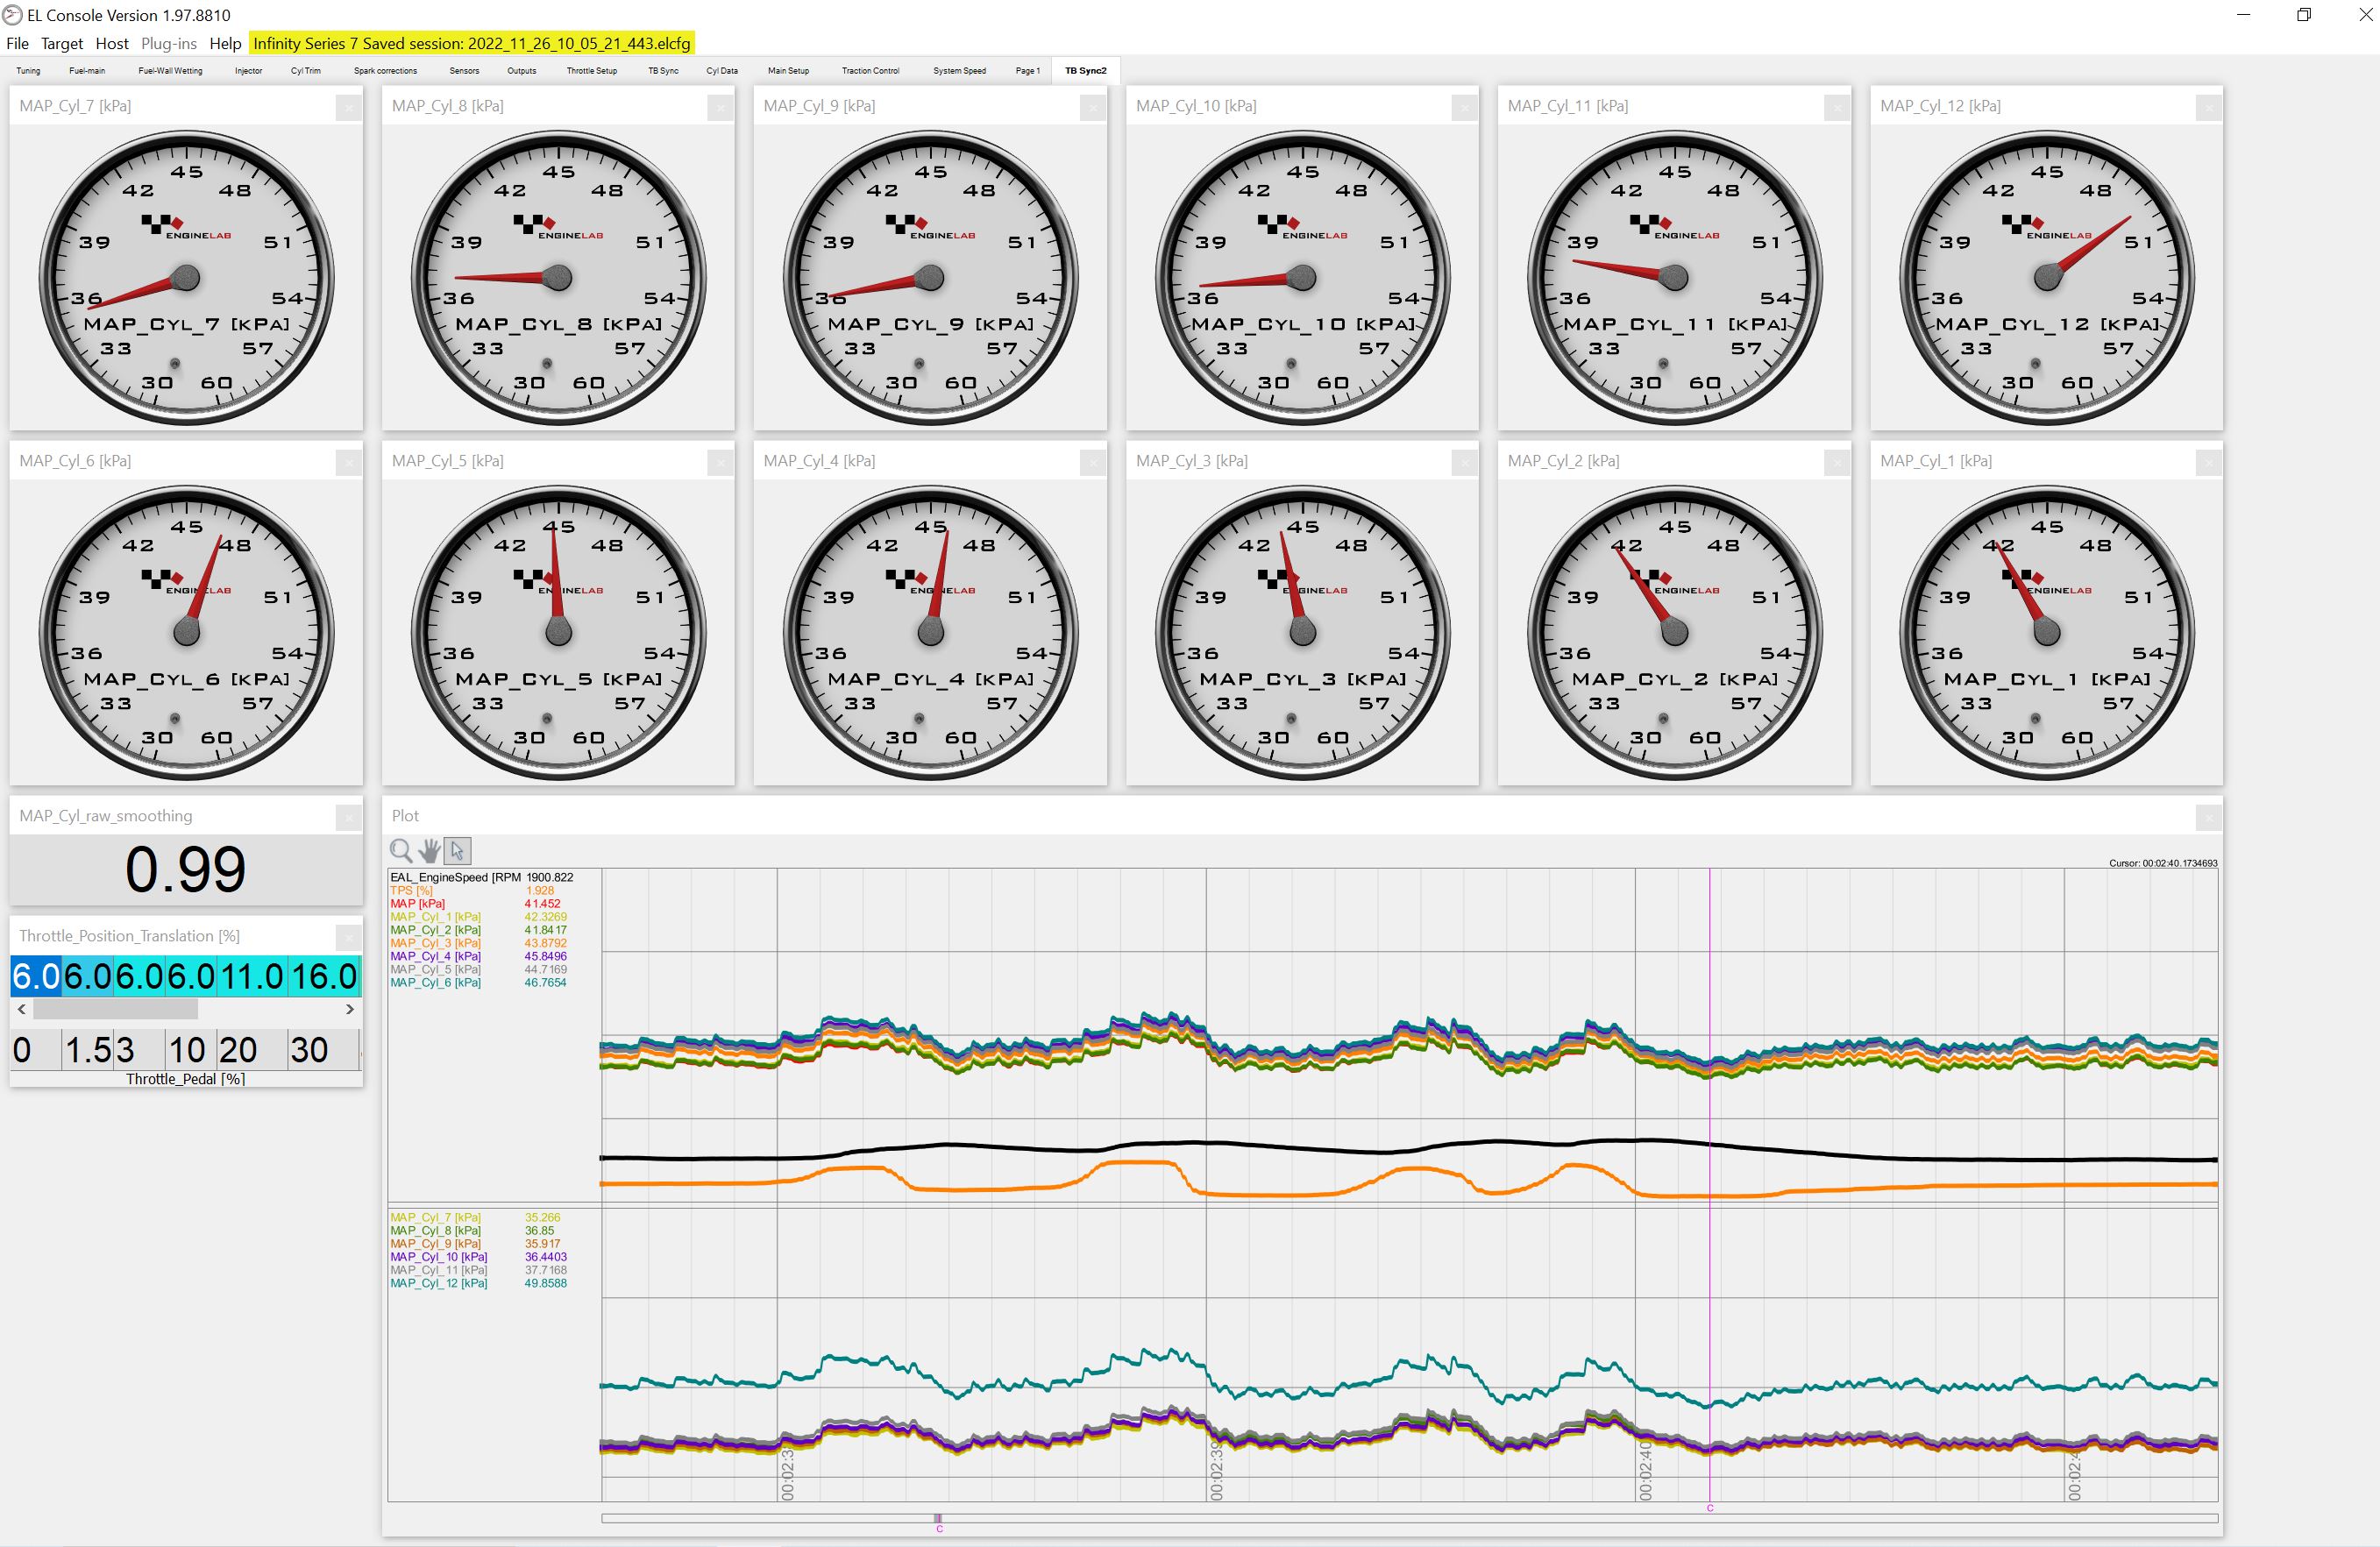Open the Target menu
Viewport: 2380px width, 1547px height.
(x=61, y=43)
